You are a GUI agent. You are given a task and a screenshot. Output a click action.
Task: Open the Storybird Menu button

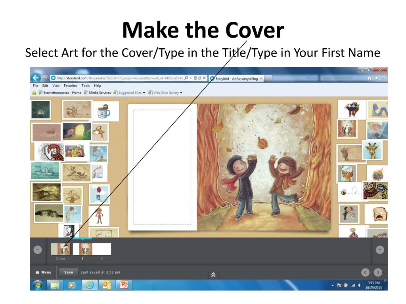click(44, 272)
